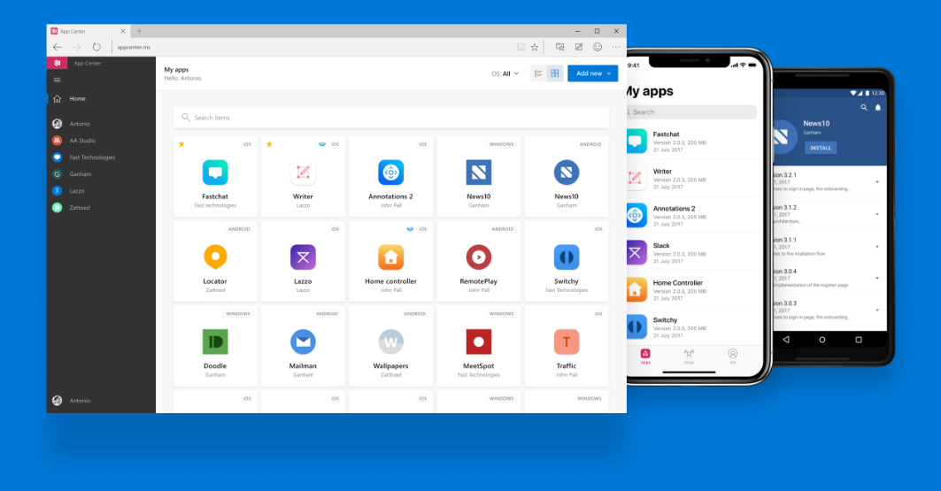941x491 pixels.
Task: Open the Lazzo app card in grid
Action: click(303, 261)
